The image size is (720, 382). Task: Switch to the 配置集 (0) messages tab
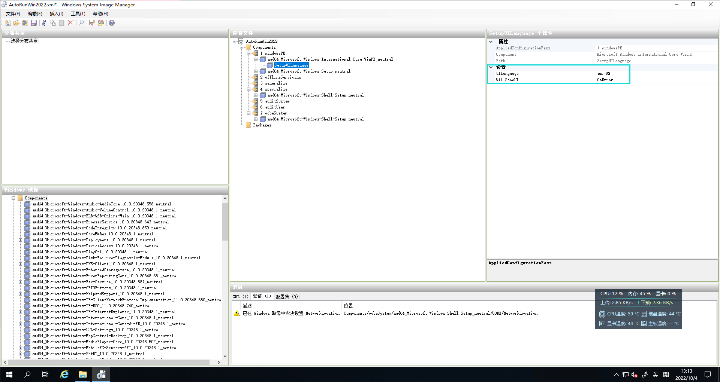[x=286, y=296]
